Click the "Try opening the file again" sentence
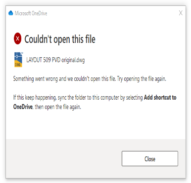The height and width of the screenshot is (183, 191). (142, 79)
